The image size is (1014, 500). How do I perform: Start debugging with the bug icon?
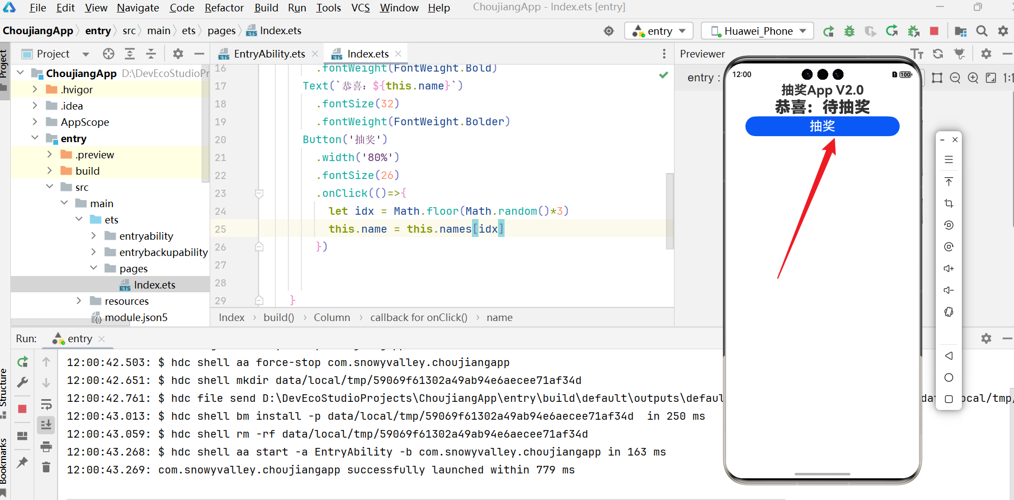click(x=849, y=31)
